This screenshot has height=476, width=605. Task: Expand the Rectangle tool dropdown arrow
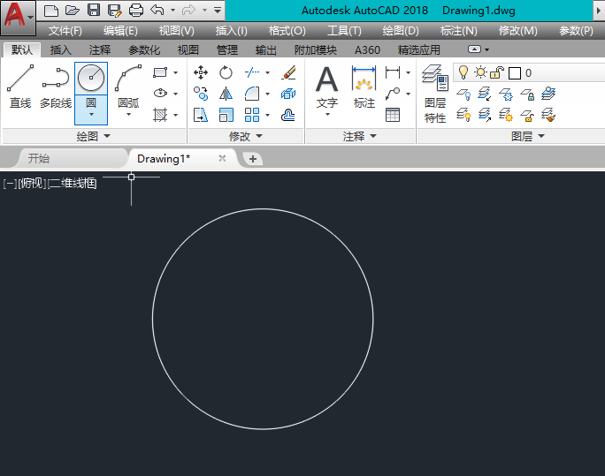(x=175, y=72)
